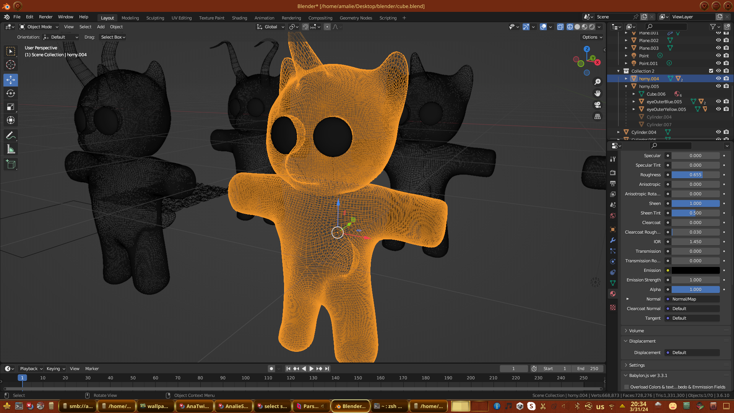The height and width of the screenshot is (413, 734).
Task: Open the Keying popover in timeline
Action: point(55,369)
